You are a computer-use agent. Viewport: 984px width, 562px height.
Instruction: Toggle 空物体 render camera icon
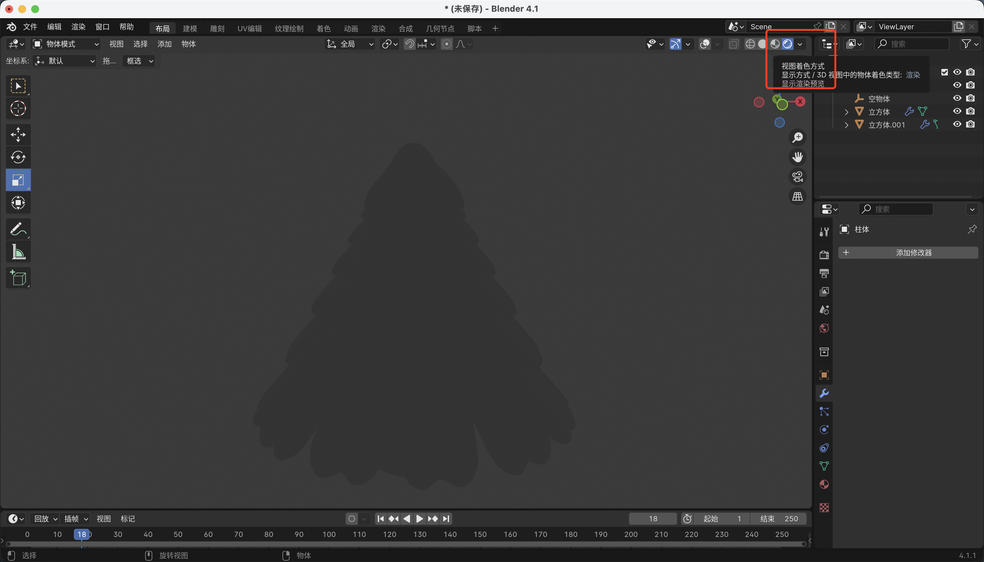click(970, 99)
